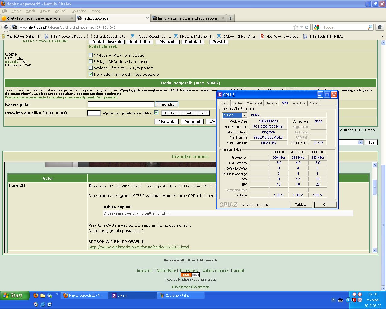Click the Przeglądaj file browse button
386x309 pixels.
coord(166,104)
